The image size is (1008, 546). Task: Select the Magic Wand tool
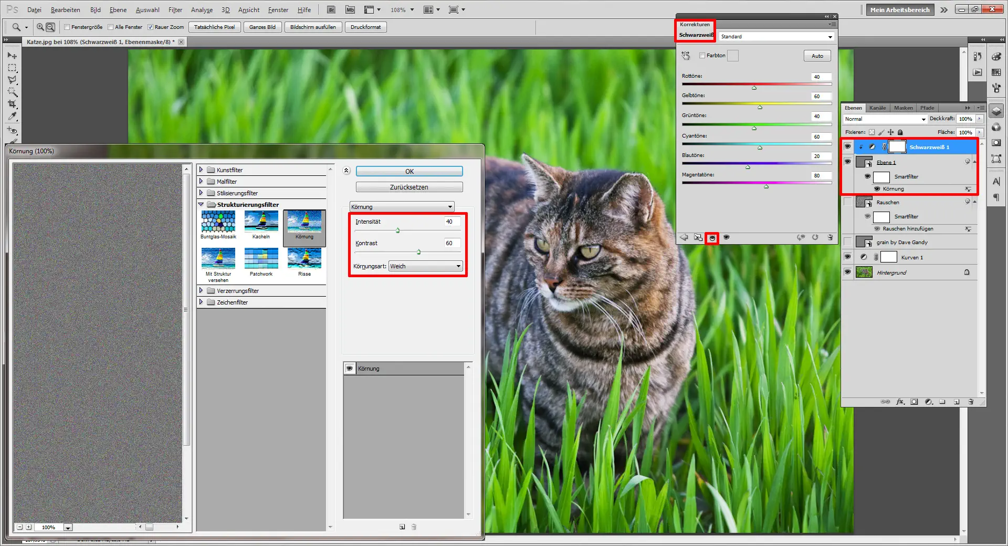(12, 91)
